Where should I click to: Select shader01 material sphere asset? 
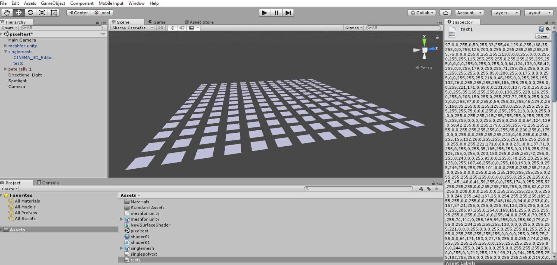pyautogui.click(x=140, y=236)
